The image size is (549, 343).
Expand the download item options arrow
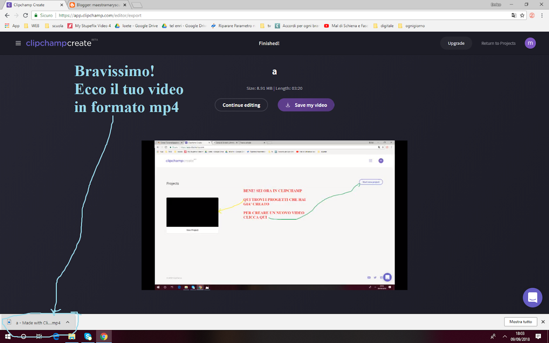[68, 322]
